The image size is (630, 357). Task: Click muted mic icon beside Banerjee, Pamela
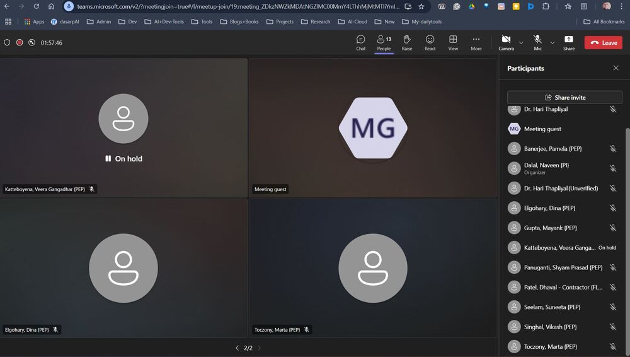coord(613,148)
